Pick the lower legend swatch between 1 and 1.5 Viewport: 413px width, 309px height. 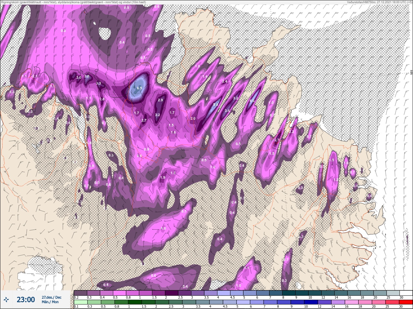(x=135, y=302)
